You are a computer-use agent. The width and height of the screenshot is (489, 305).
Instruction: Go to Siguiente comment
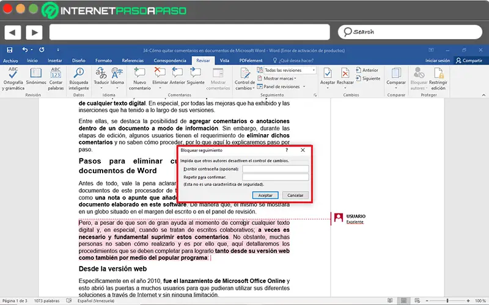click(x=196, y=76)
